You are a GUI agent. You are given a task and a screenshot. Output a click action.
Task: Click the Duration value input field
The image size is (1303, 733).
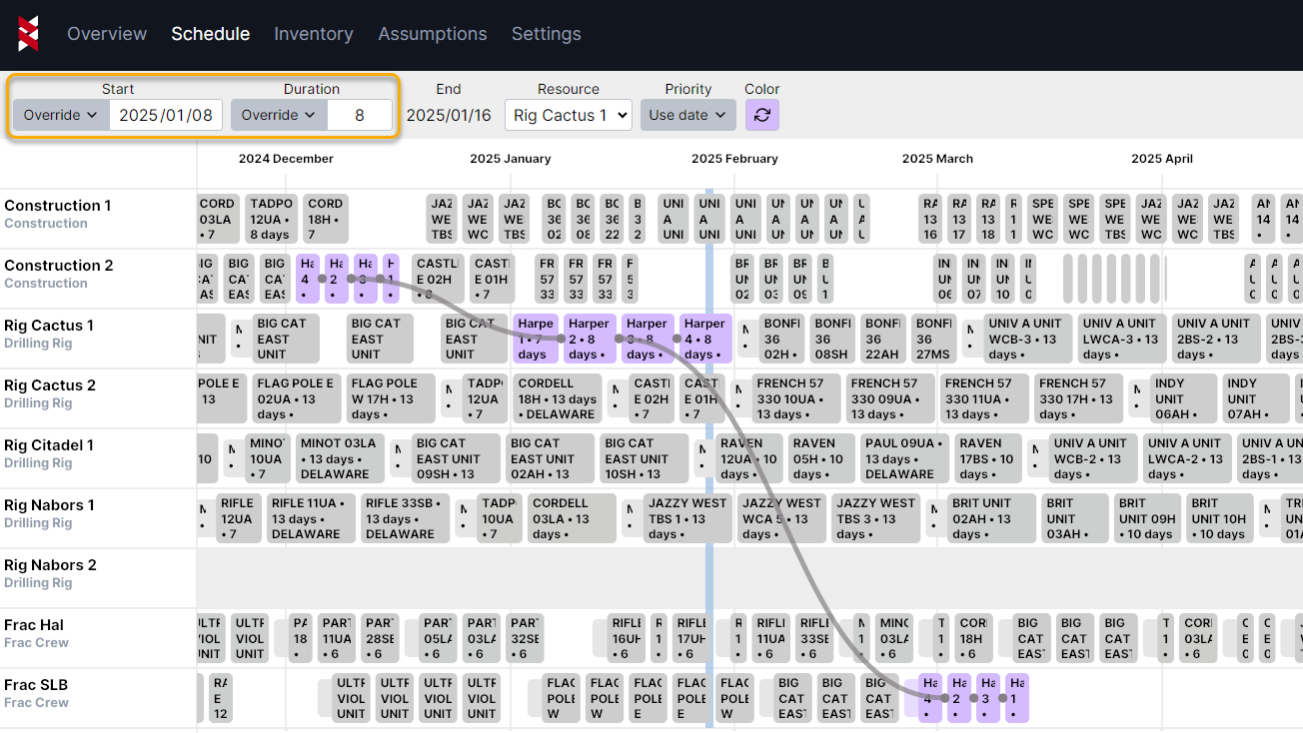pos(360,115)
